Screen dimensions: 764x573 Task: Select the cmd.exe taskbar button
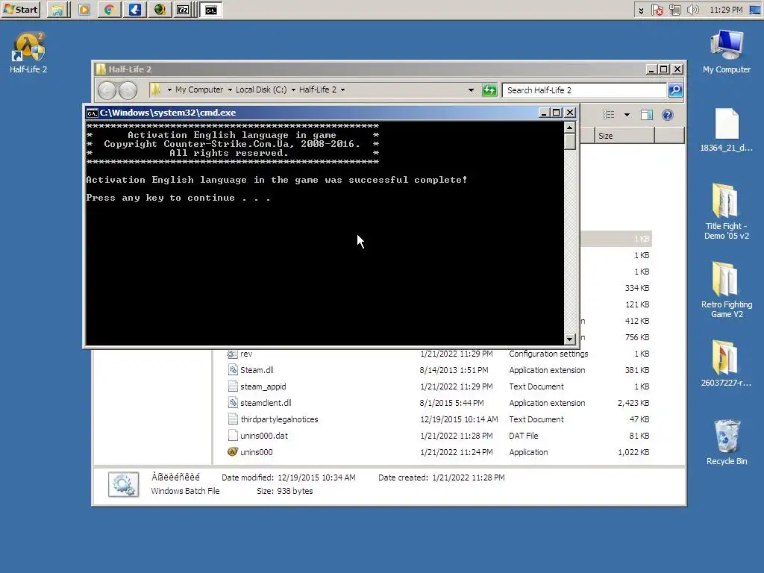211,10
